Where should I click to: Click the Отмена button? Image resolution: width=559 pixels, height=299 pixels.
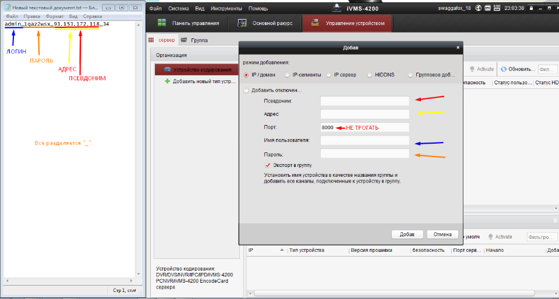tap(443, 234)
